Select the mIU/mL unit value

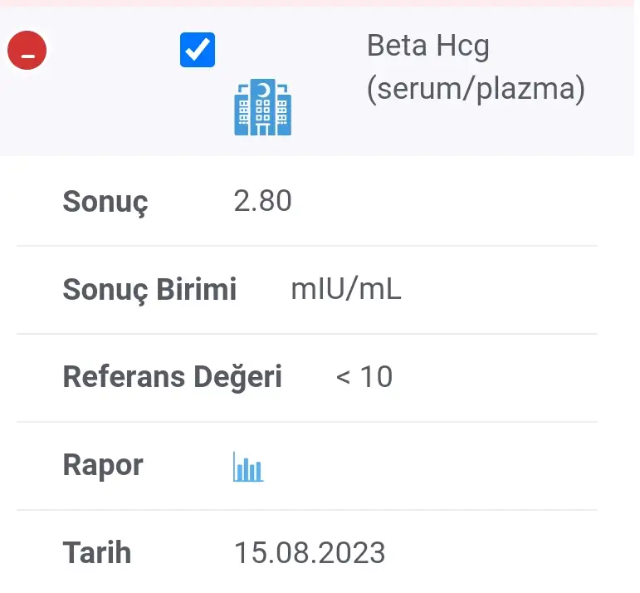pos(345,290)
